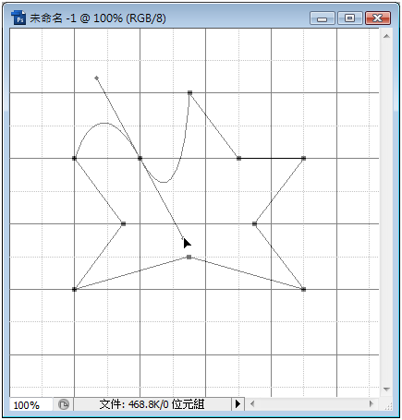This screenshot has width=402, height=420.
Task: Maximize the 未命名-1 document window
Action: pos(349,18)
